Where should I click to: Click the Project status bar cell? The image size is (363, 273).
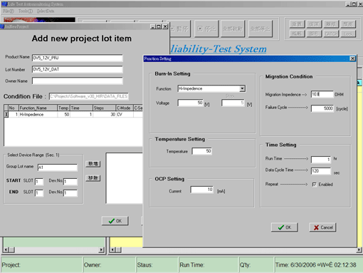[x=41, y=264]
